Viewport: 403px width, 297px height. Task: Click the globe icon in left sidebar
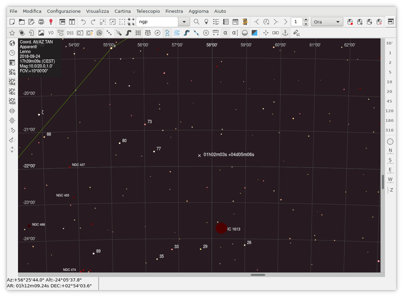[12, 43]
